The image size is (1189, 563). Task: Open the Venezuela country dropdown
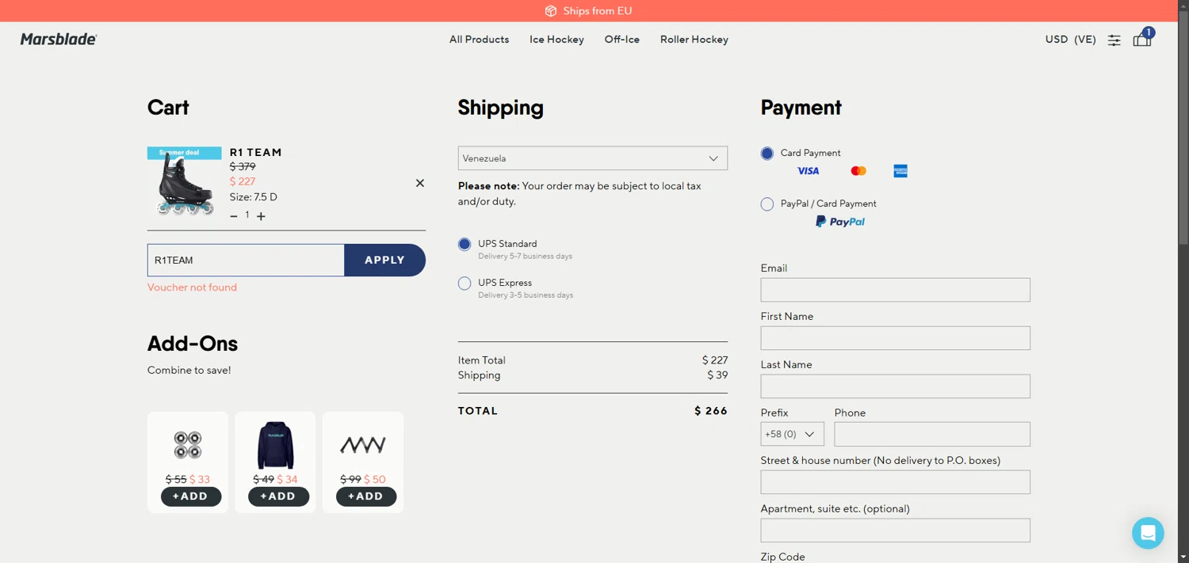pyautogui.click(x=593, y=158)
